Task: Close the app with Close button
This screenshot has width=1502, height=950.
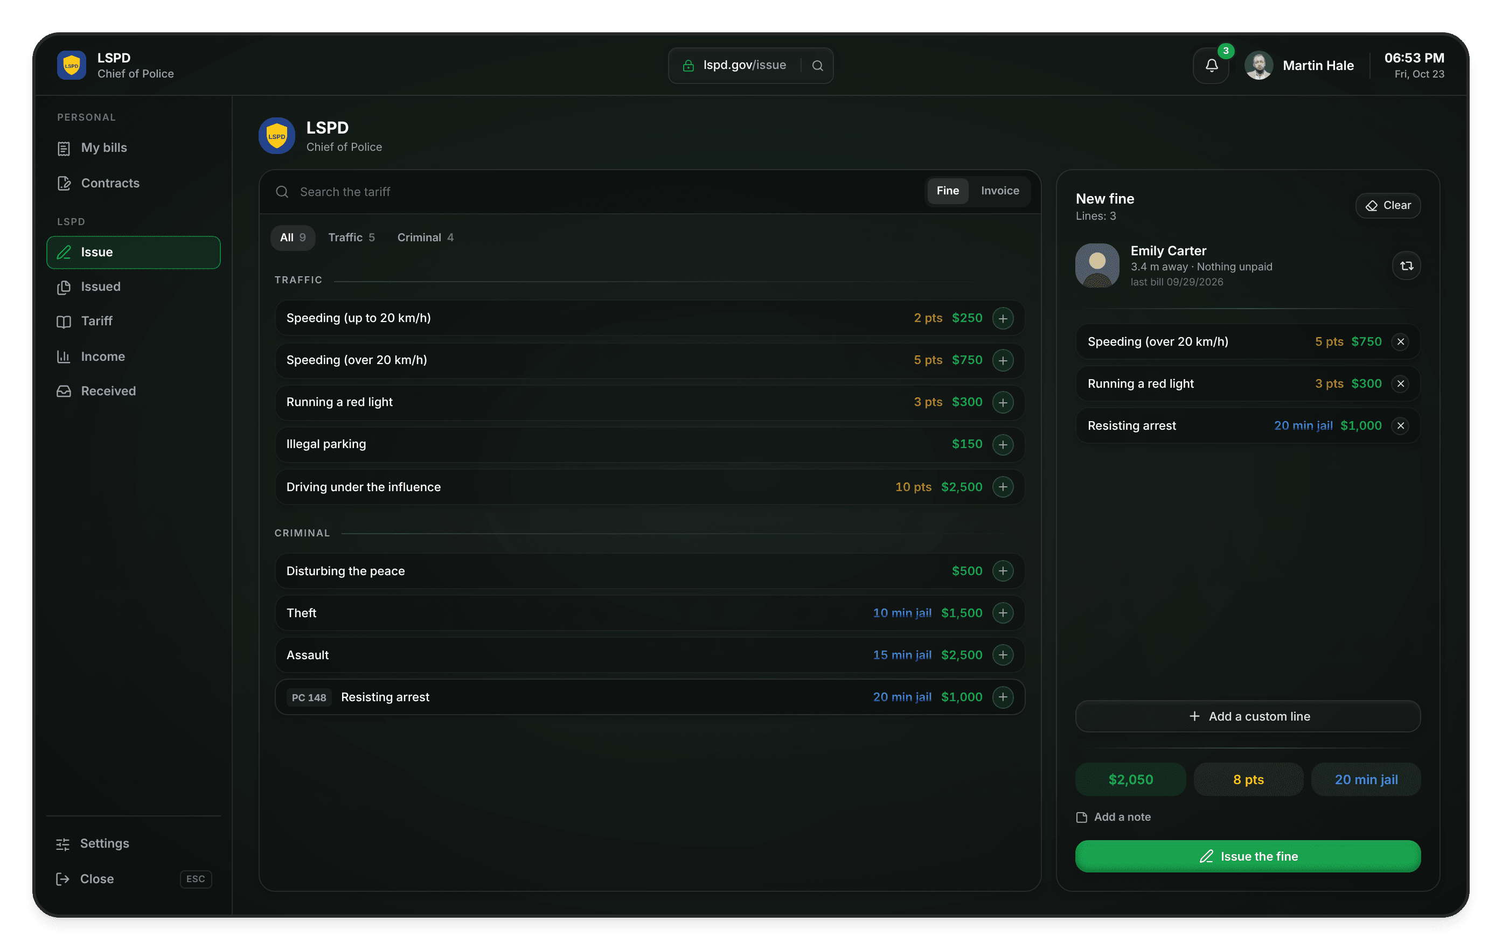Action: [x=134, y=879]
